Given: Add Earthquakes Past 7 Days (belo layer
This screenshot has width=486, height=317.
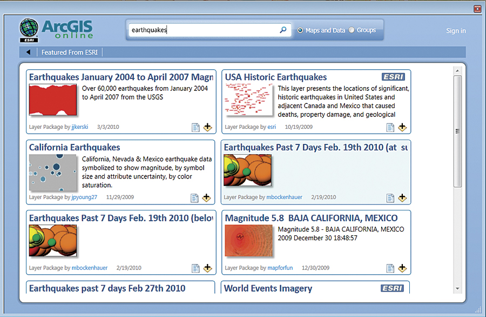Looking at the screenshot, I should 208,268.
